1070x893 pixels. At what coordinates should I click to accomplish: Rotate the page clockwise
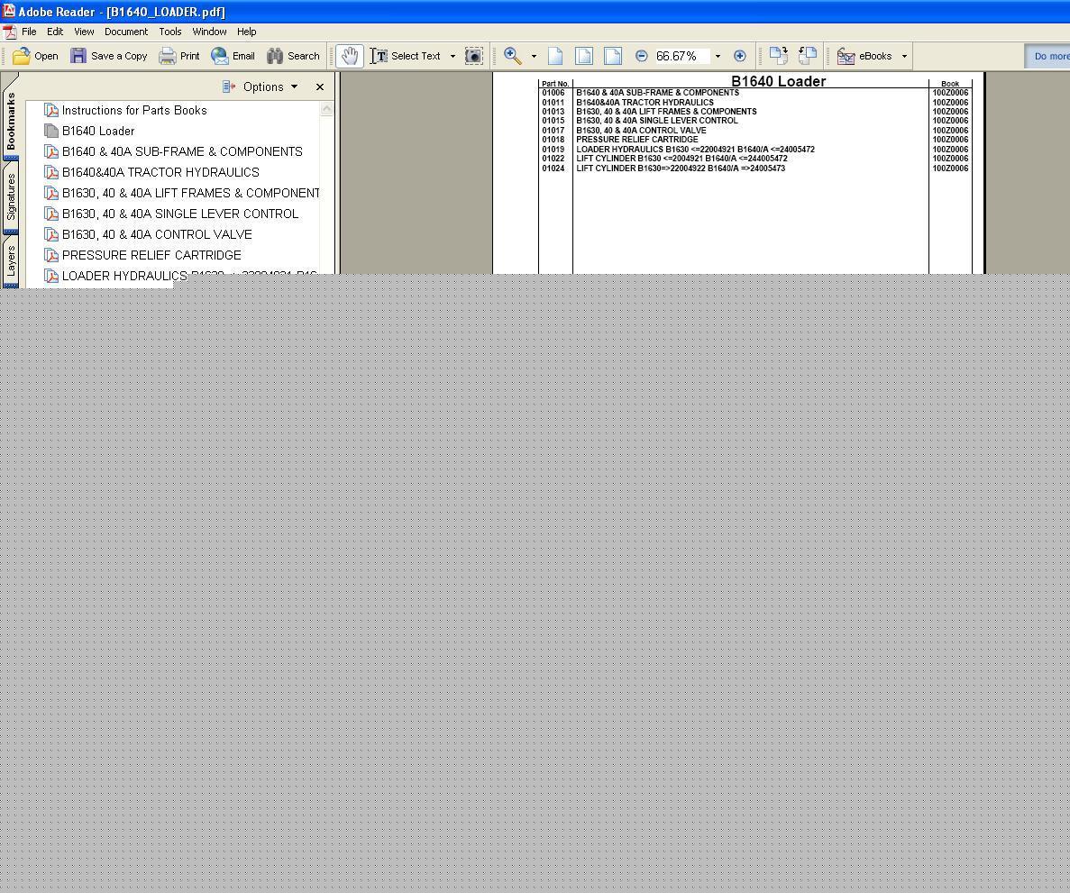(x=779, y=56)
